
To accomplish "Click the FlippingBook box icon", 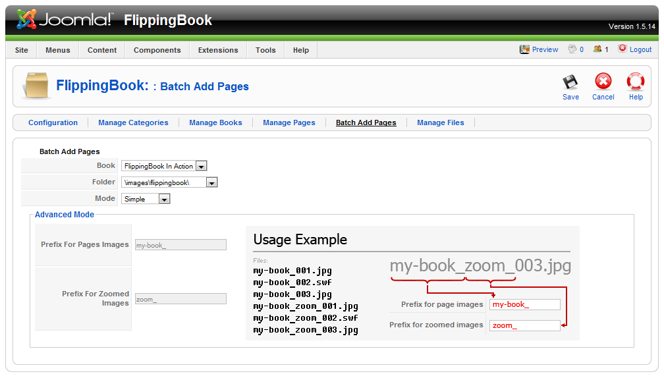I will tap(36, 86).
